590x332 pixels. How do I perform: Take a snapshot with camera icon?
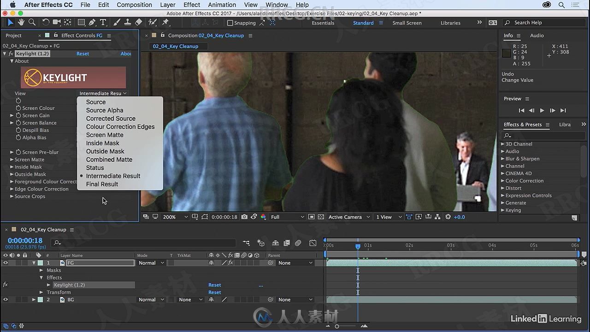[x=244, y=217]
